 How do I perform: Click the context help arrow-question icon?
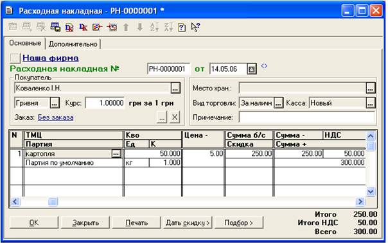[195, 27]
